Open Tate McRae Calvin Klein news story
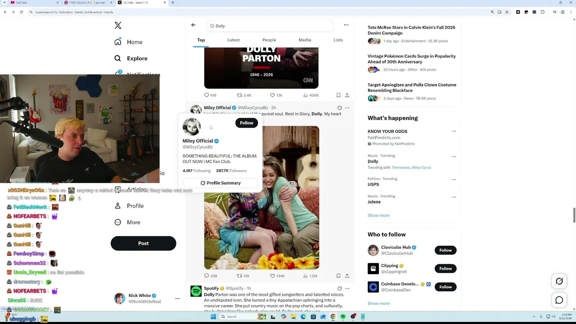Screen dimensions: 576x324 point(412,34)
